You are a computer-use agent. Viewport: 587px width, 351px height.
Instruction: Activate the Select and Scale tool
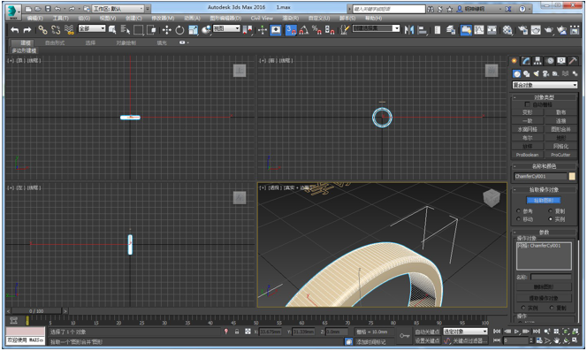[193, 30]
